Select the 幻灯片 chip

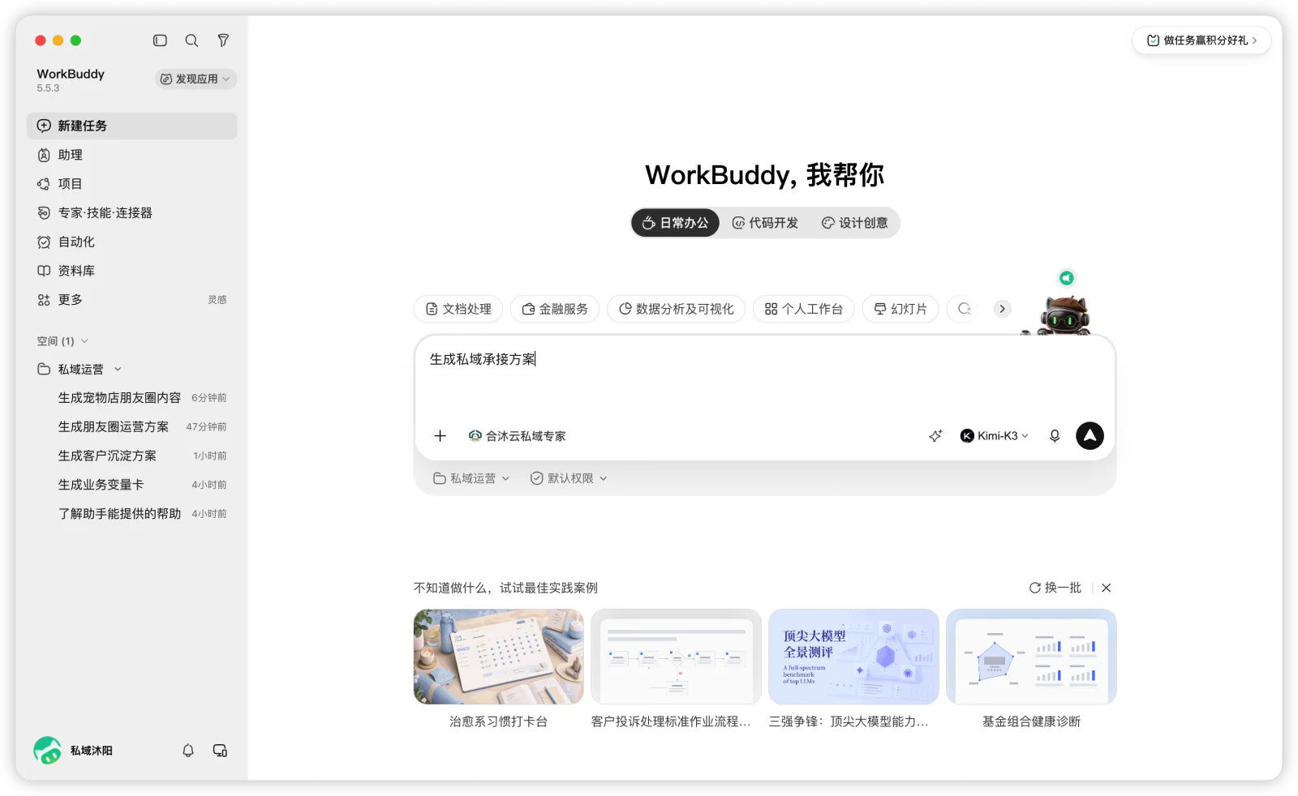900,309
